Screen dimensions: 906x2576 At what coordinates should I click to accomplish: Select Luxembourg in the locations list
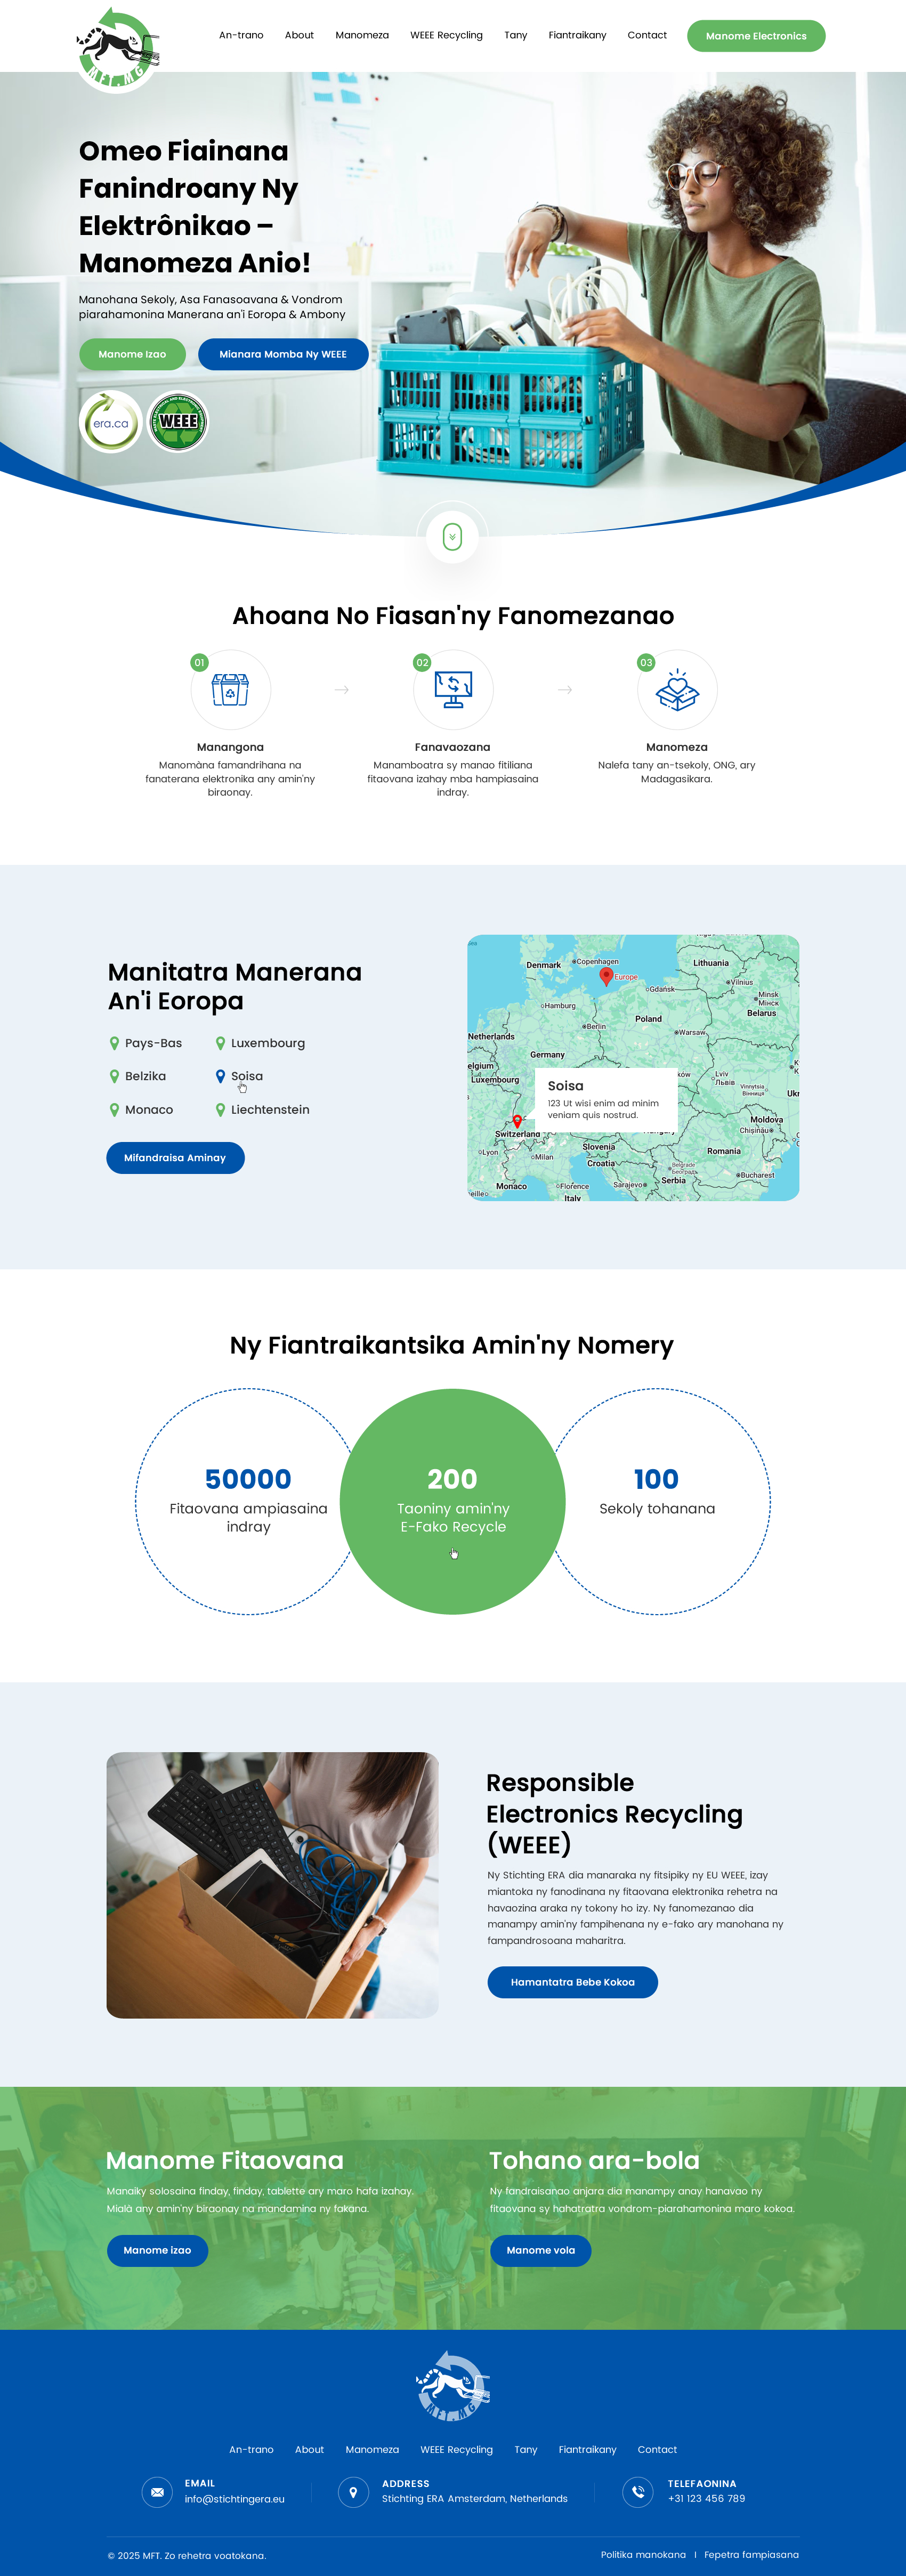[260, 1043]
